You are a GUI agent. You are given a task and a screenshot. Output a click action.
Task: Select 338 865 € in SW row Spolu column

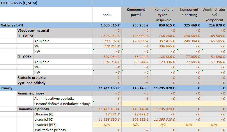(x=107, y=46)
